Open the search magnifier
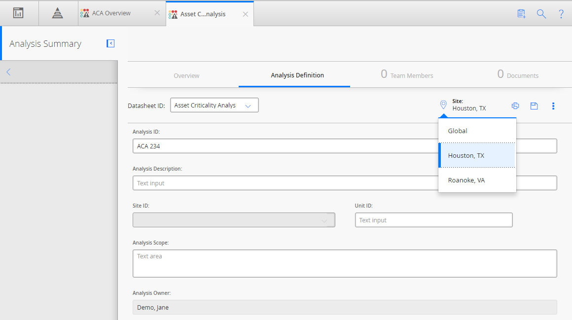This screenshot has width=572, height=320. pos(541,14)
